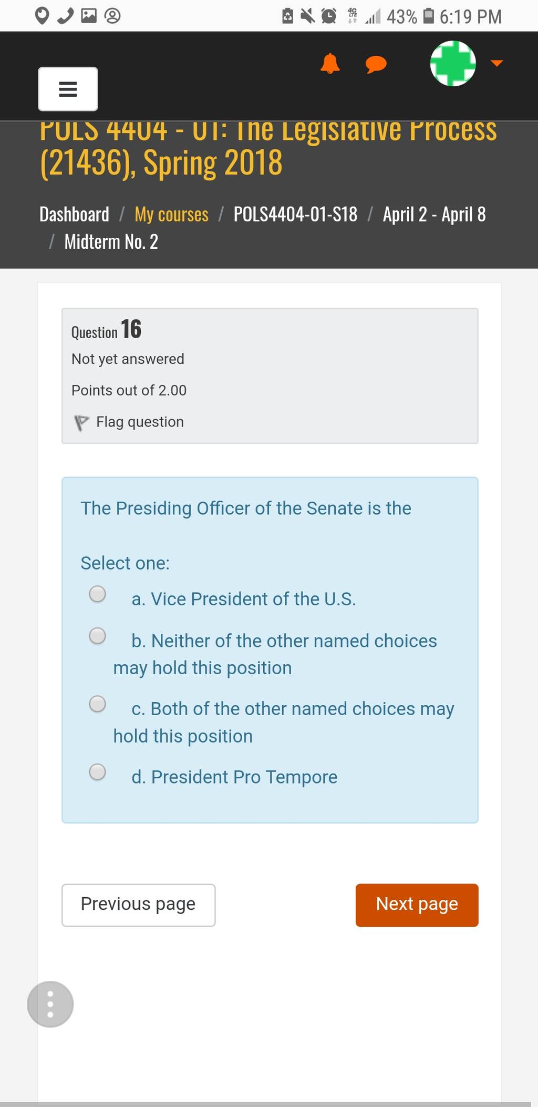The image size is (538, 1107).
Task: Tap the location icon in status bar
Action: (x=42, y=16)
